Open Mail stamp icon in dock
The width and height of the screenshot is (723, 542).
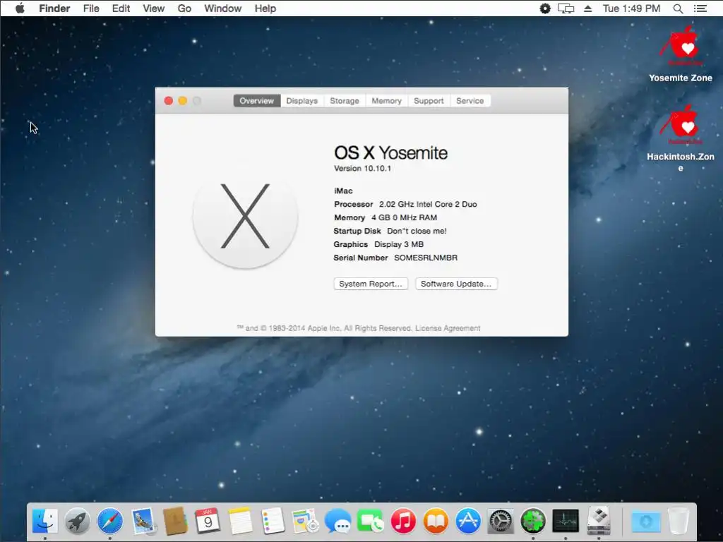click(143, 521)
